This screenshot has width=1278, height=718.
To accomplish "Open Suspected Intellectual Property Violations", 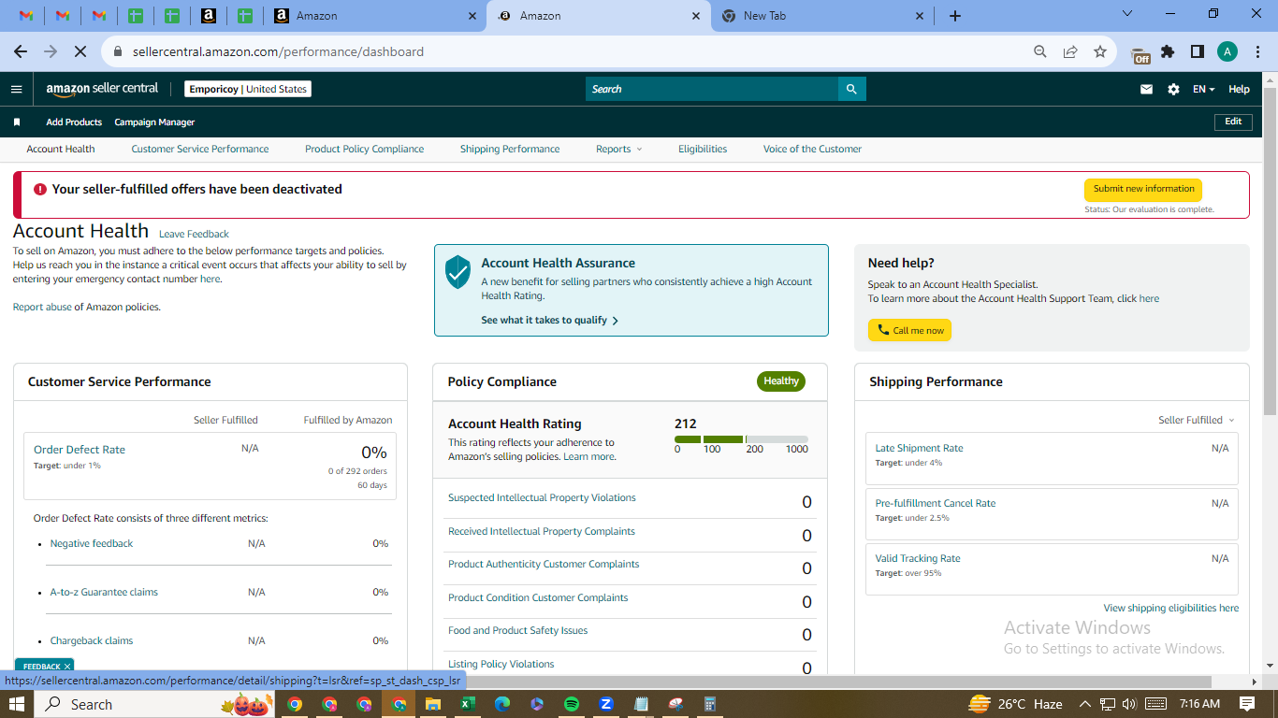I will coord(542,497).
